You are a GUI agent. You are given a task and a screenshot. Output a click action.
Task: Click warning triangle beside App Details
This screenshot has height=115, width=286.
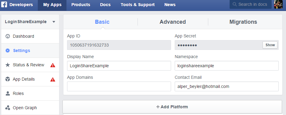pos(53,79)
